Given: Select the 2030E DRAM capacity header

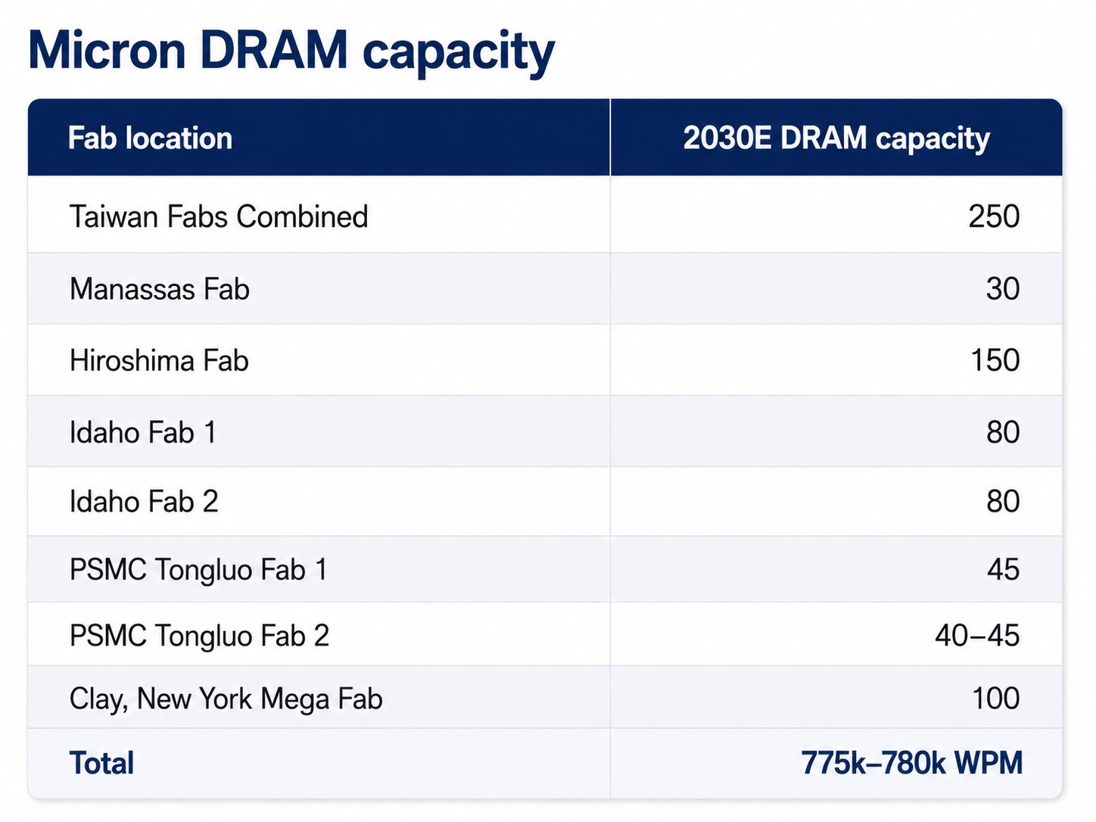Looking at the screenshot, I should [836, 139].
